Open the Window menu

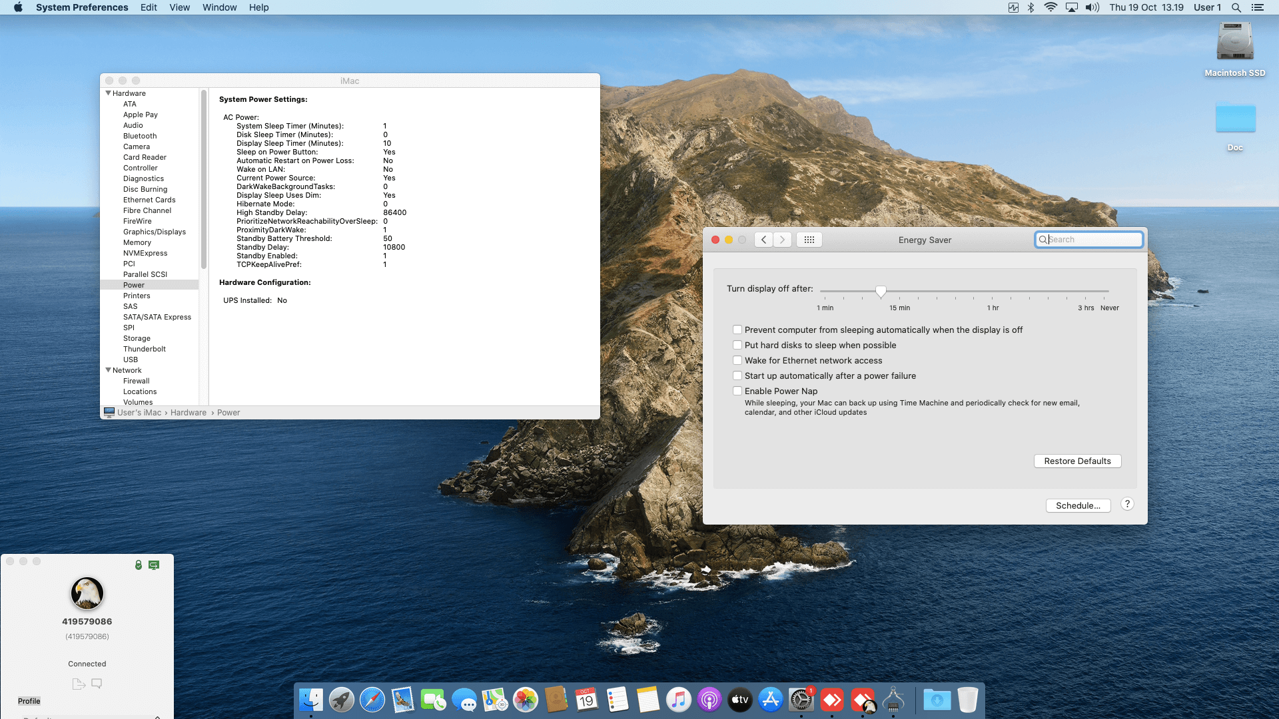point(220,7)
